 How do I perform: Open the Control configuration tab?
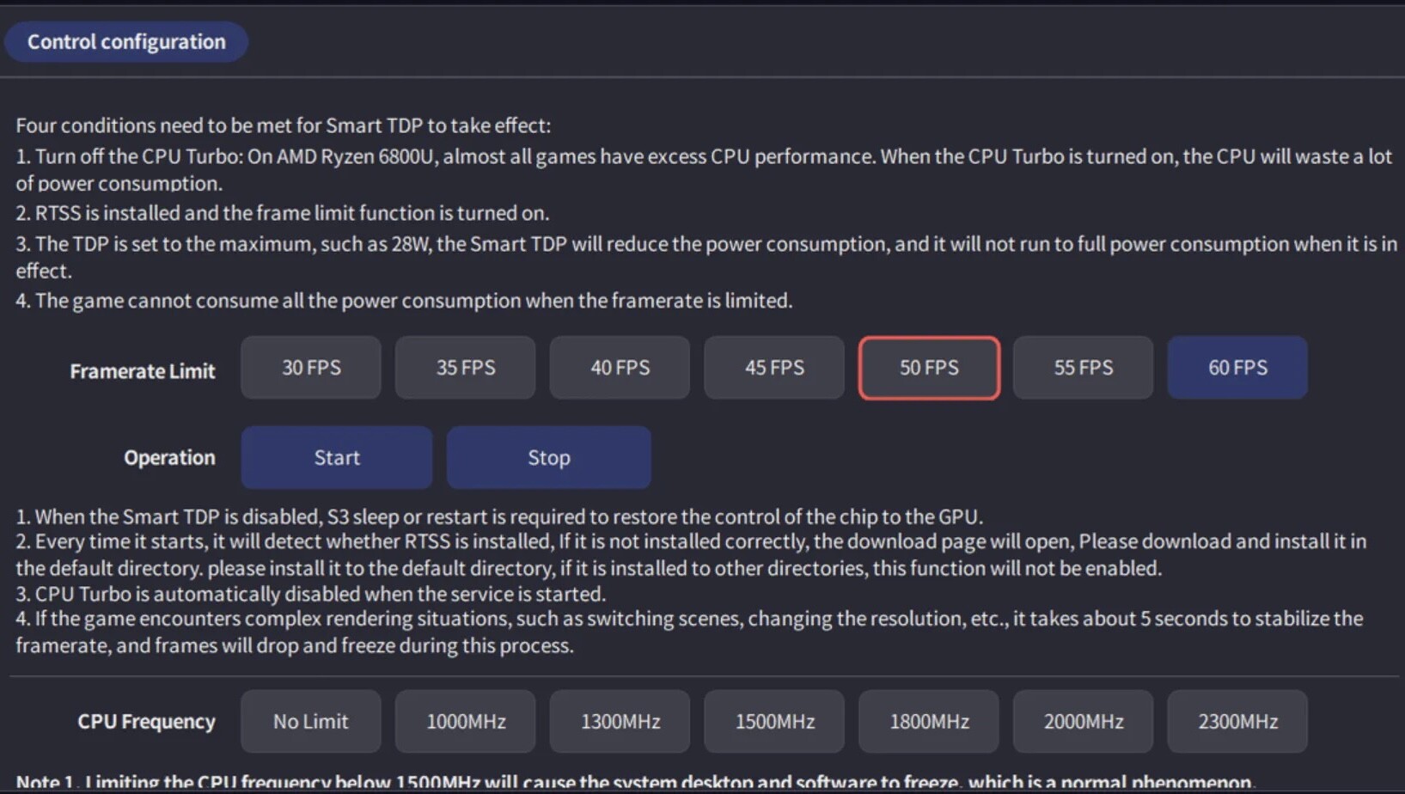coord(126,41)
